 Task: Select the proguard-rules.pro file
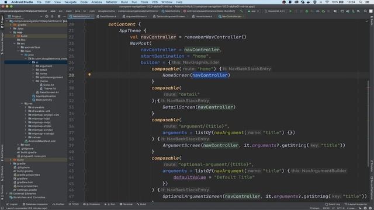pyautogui.click(x=31, y=156)
